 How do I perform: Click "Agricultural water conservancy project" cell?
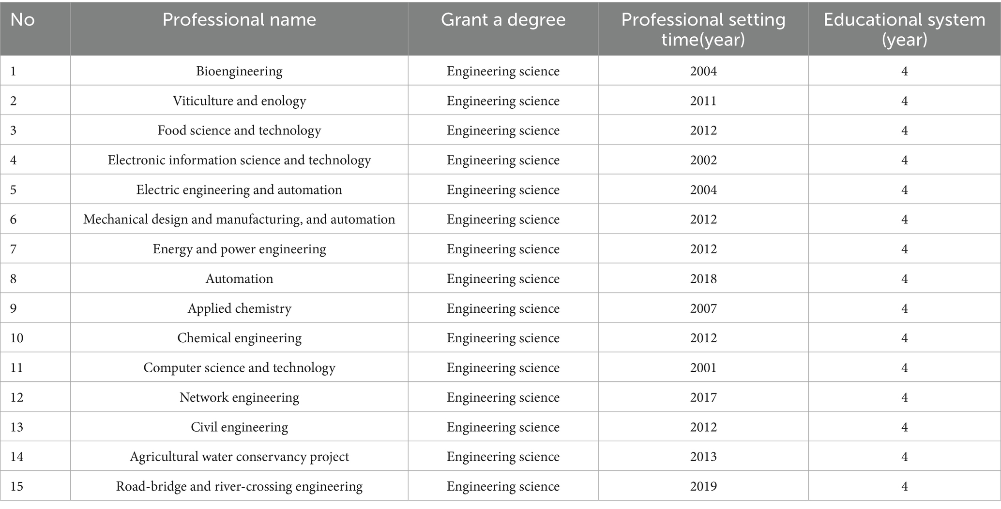239,457
